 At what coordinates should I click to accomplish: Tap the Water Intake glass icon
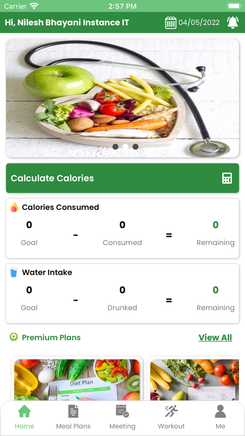14,272
